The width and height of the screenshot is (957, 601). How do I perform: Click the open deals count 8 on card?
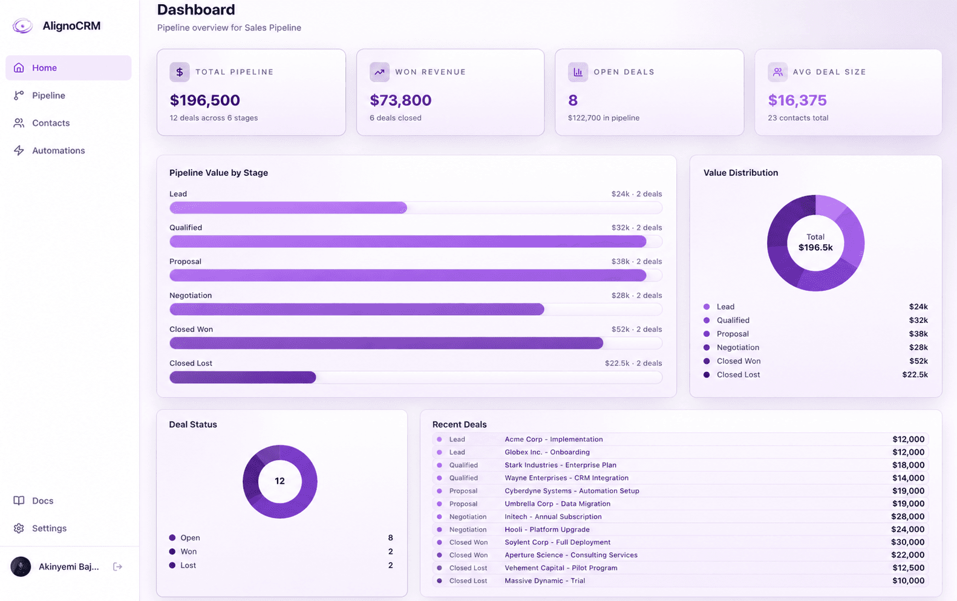pos(573,100)
